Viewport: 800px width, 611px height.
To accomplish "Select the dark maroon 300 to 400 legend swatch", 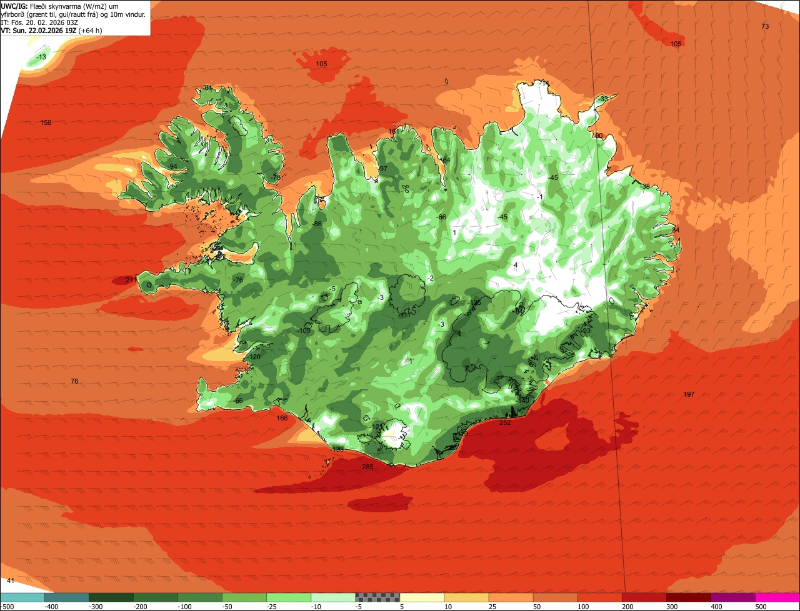I will (689, 597).
